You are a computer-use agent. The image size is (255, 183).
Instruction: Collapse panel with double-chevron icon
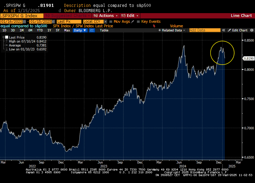pos(223,30)
